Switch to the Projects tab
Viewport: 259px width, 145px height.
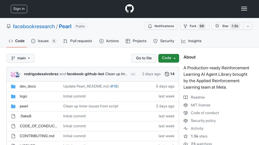[x=136, y=41]
